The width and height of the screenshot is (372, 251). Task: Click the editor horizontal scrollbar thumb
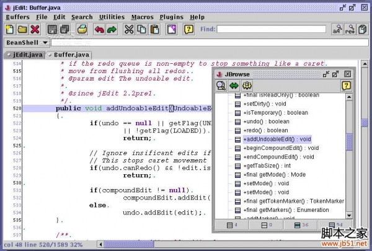[x=129, y=244]
